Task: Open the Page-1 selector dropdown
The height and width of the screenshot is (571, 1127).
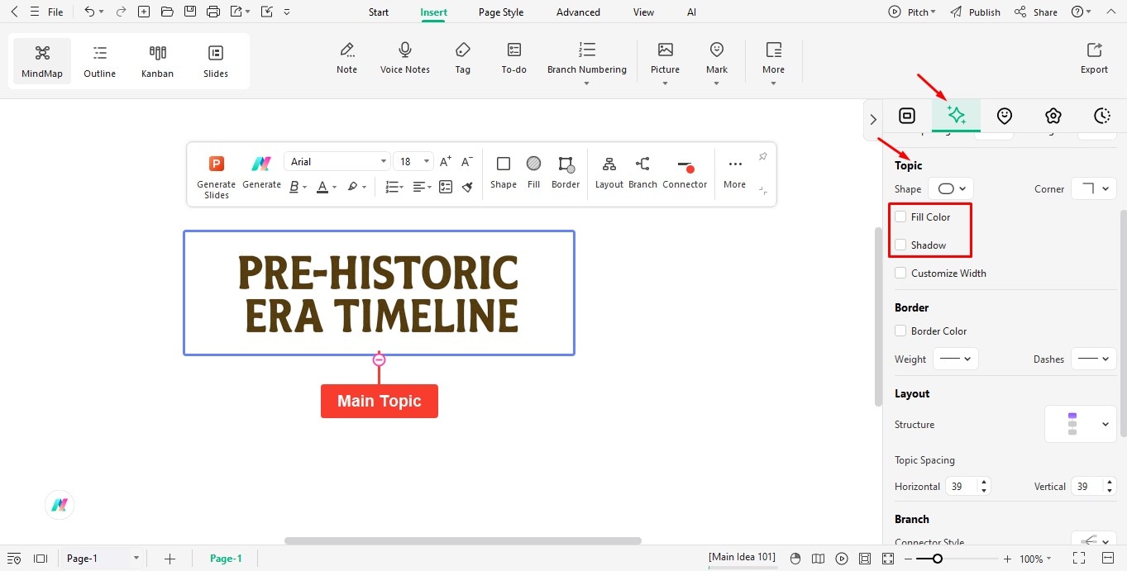Action: click(x=103, y=559)
